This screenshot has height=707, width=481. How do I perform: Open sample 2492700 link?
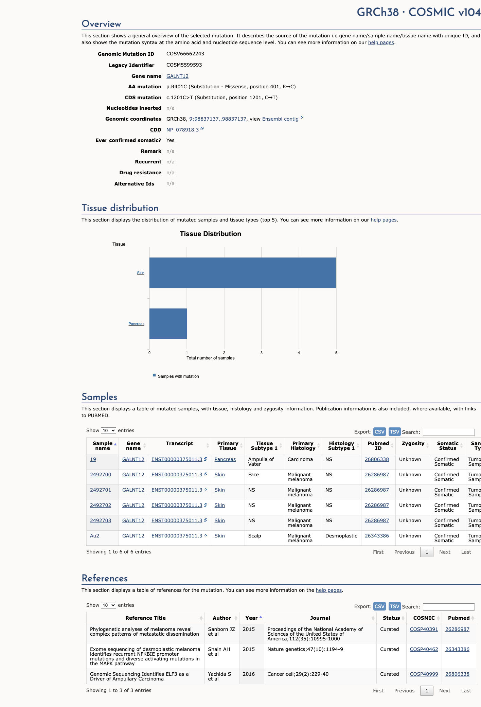[101, 475]
